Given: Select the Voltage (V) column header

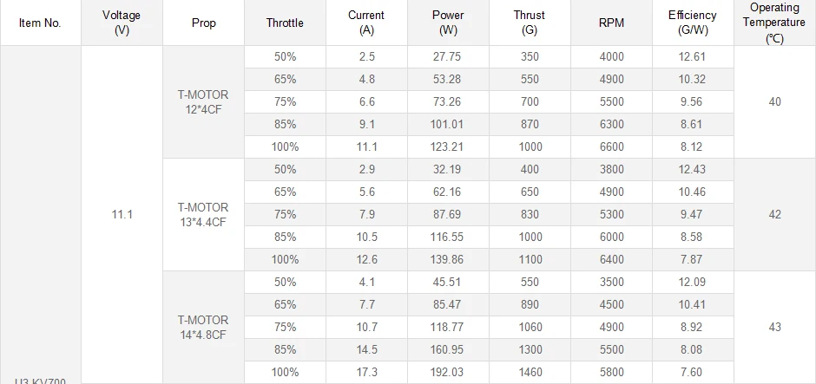Looking at the screenshot, I should point(122,23).
